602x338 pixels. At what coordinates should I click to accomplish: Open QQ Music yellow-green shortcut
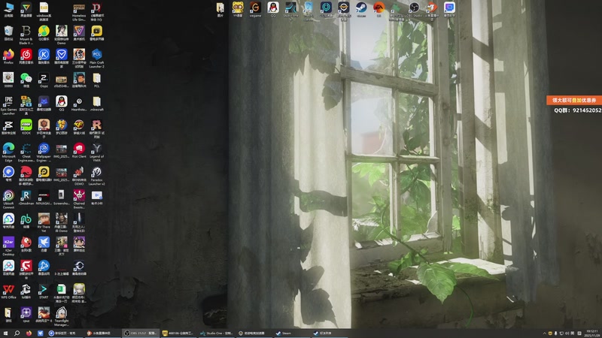click(44, 33)
